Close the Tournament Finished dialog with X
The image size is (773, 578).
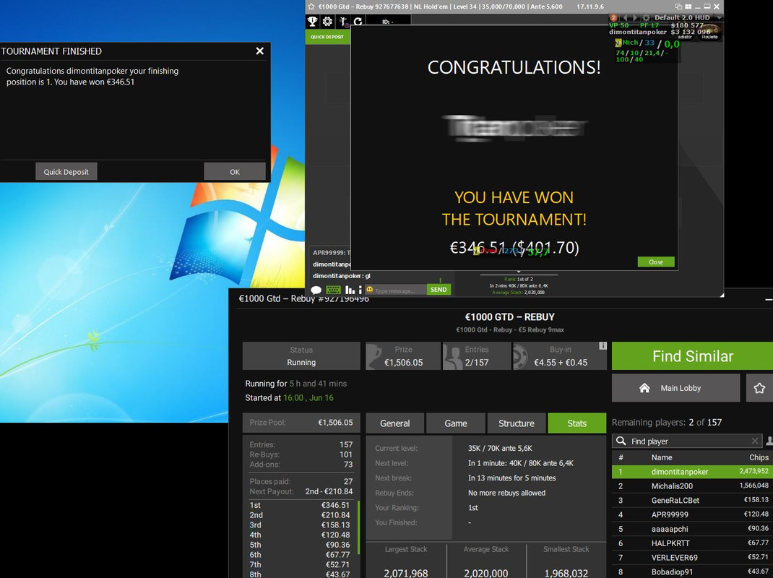(x=260, y=51)
